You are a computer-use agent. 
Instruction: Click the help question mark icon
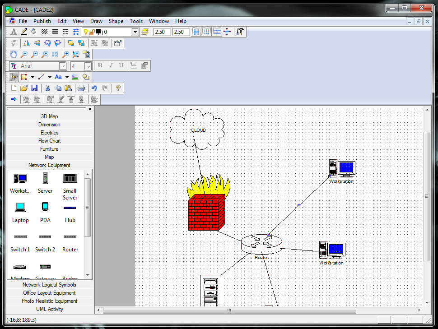[x=118, y=88]
